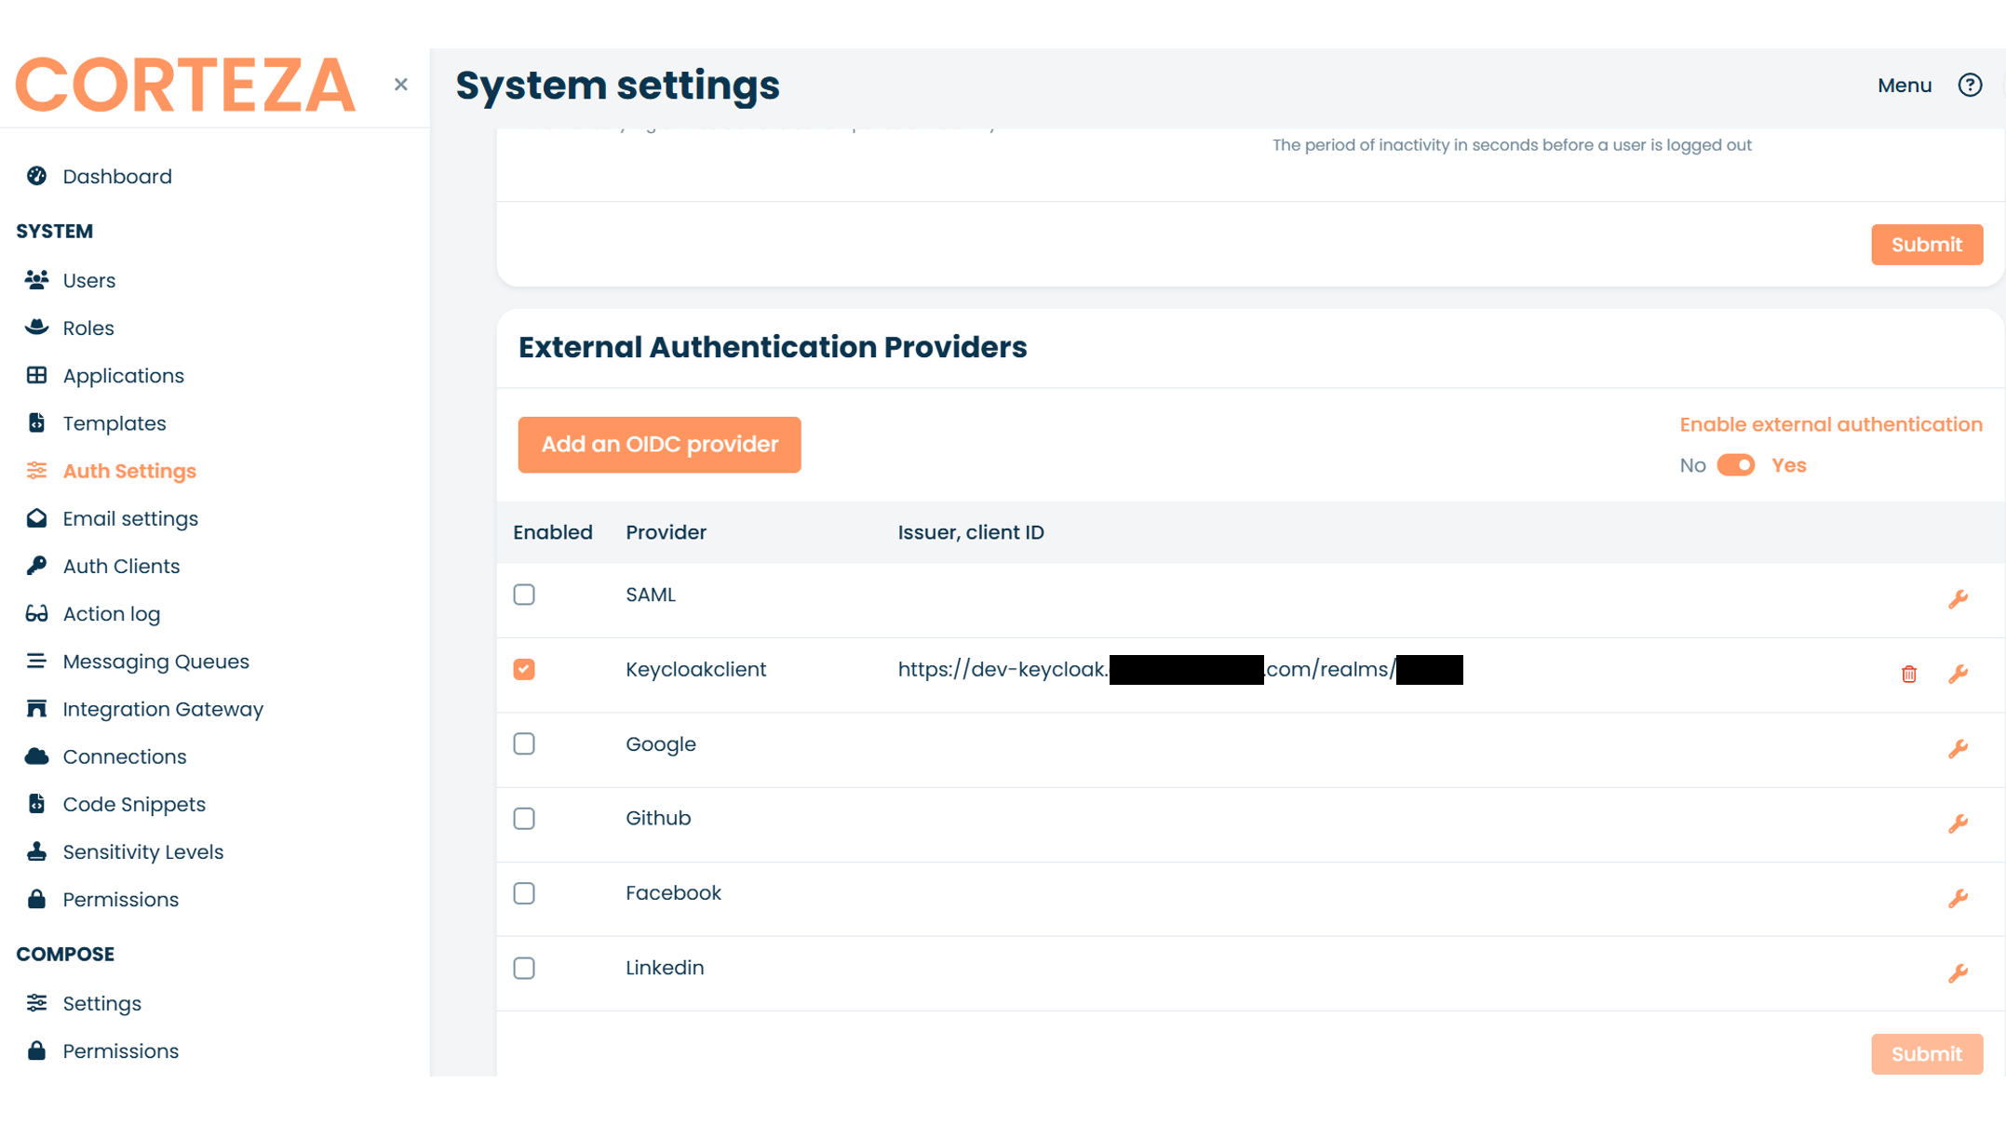Open the help question mark icon
The image size is (2006, 1124).
point(1970,85)
